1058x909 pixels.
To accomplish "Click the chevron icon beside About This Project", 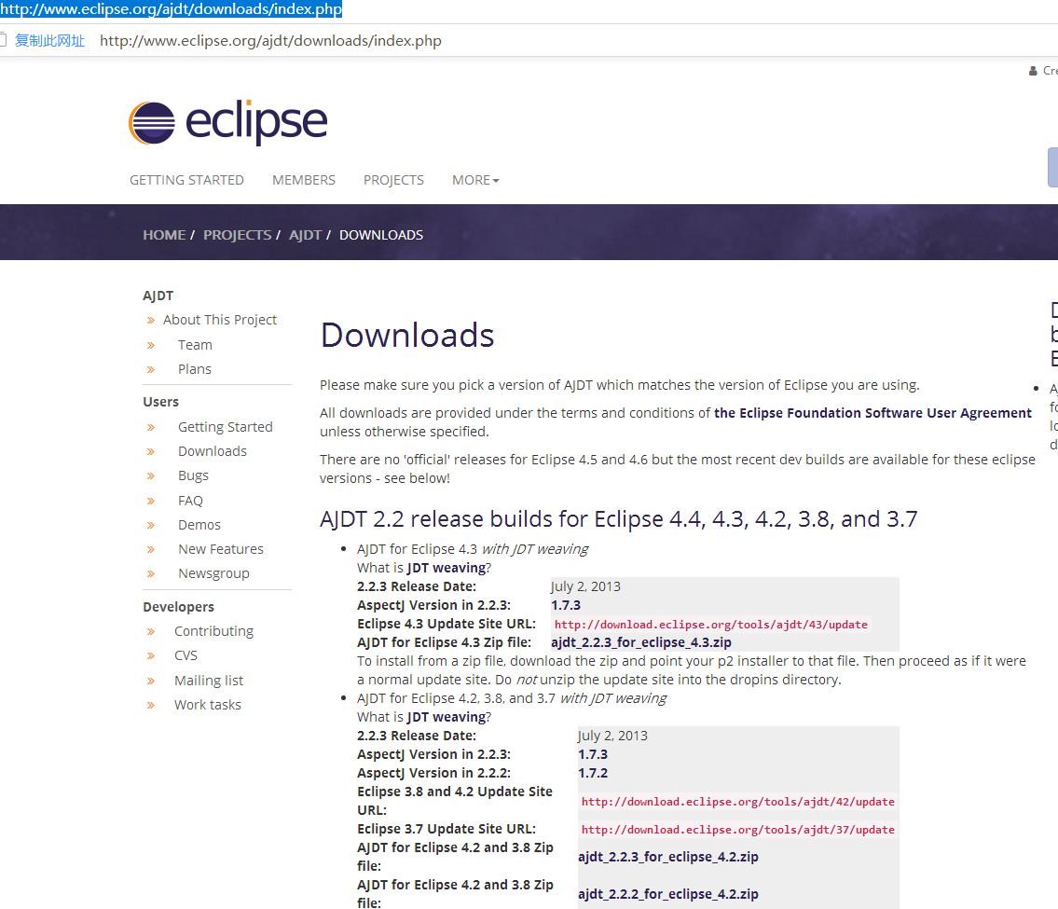I will point(150,321).
